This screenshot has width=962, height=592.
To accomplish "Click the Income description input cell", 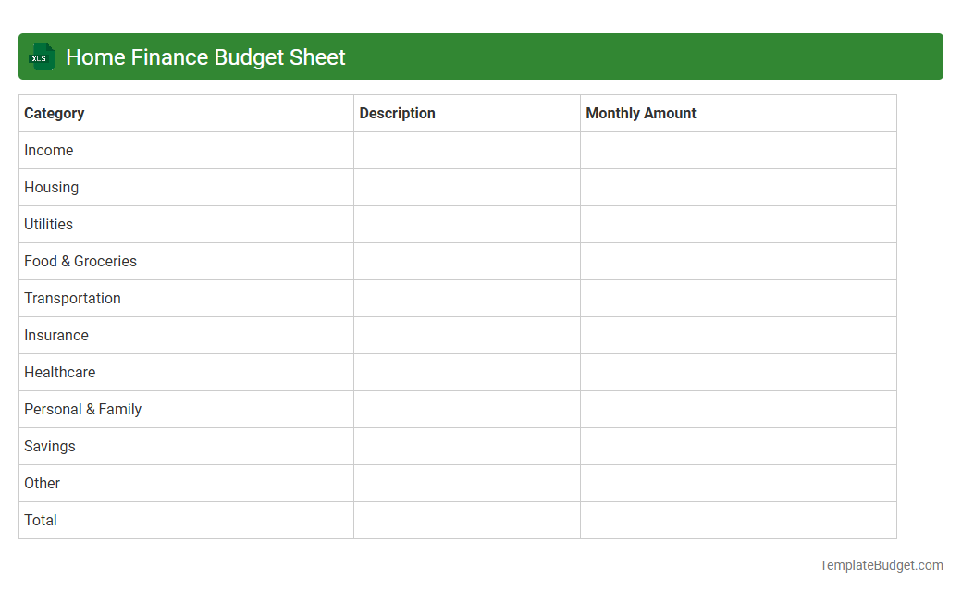I will pos(466,150).
